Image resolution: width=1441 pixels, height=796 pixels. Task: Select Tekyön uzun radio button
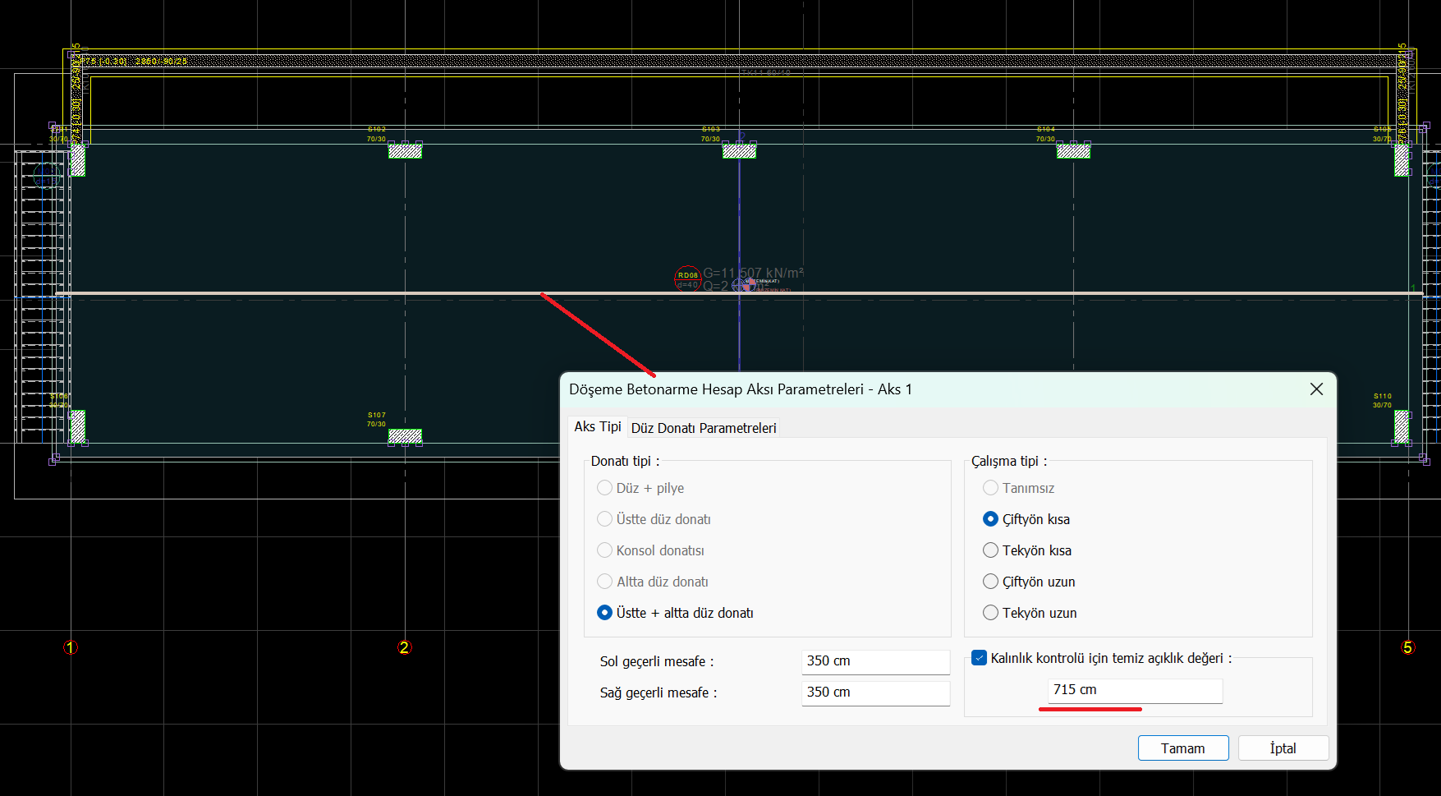[x=991, y=613]
